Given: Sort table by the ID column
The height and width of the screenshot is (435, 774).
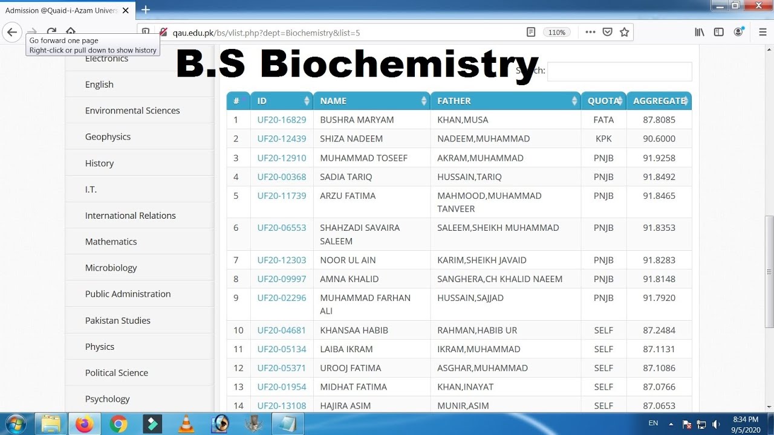Looking at the screenshot, I should tap(282, 101).
